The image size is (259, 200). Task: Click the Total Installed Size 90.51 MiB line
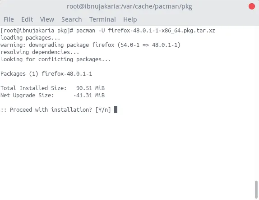point(52,88)
